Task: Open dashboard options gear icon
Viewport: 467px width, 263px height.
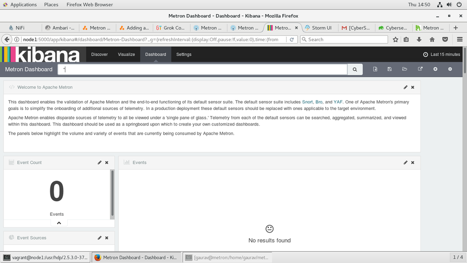Action: [450, 69]
